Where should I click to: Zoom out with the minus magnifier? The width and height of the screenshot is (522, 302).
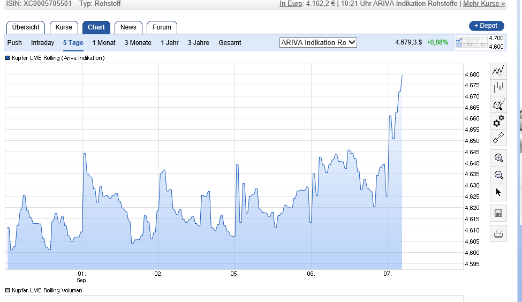pyautogui.click(x=498, y=175)
